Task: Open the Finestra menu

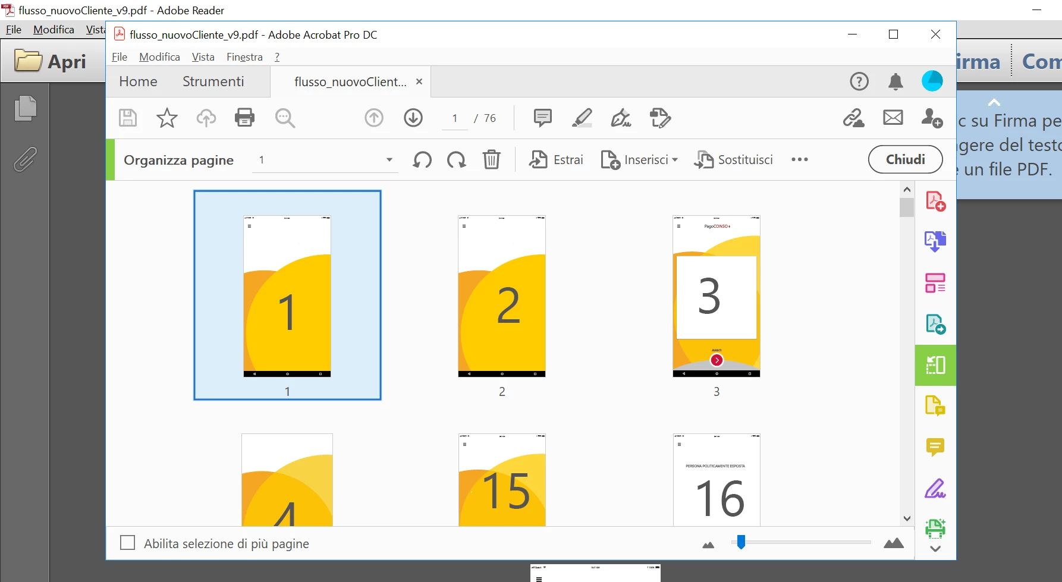Action: [x=244, y=57]
